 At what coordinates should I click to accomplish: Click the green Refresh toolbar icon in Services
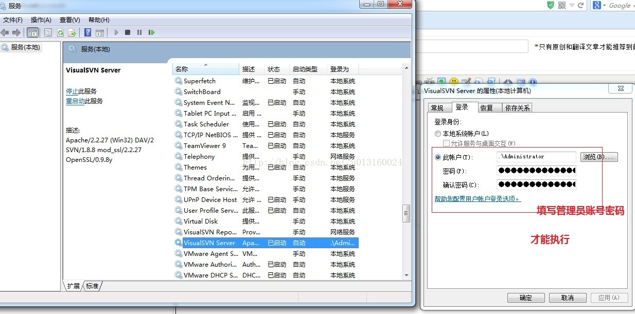pyautogui.click(x=60, y=33)
